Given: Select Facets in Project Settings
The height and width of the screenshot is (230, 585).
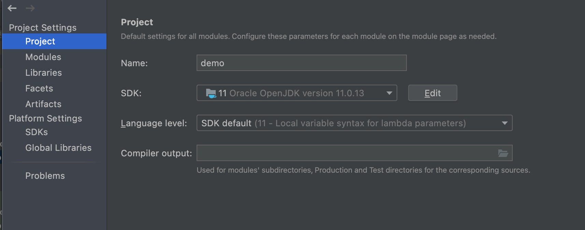Looking at the screenshot, I should [39, 88].
